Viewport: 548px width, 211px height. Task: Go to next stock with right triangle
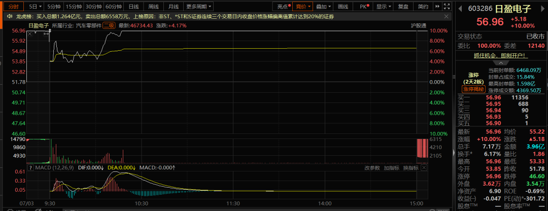(543, 9)
